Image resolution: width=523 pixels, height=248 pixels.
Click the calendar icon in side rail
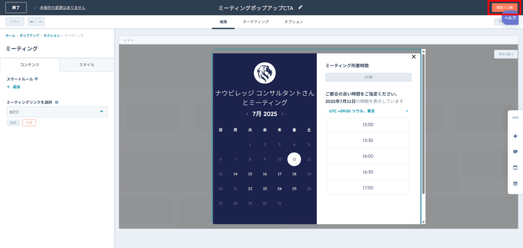[515, 183]
